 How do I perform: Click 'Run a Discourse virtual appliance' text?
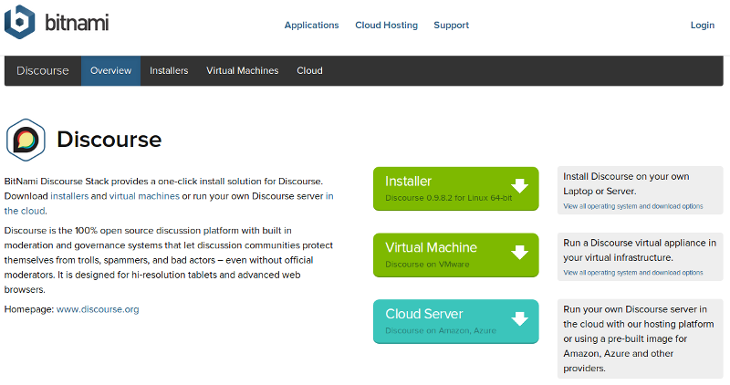[x=640, y=250]
